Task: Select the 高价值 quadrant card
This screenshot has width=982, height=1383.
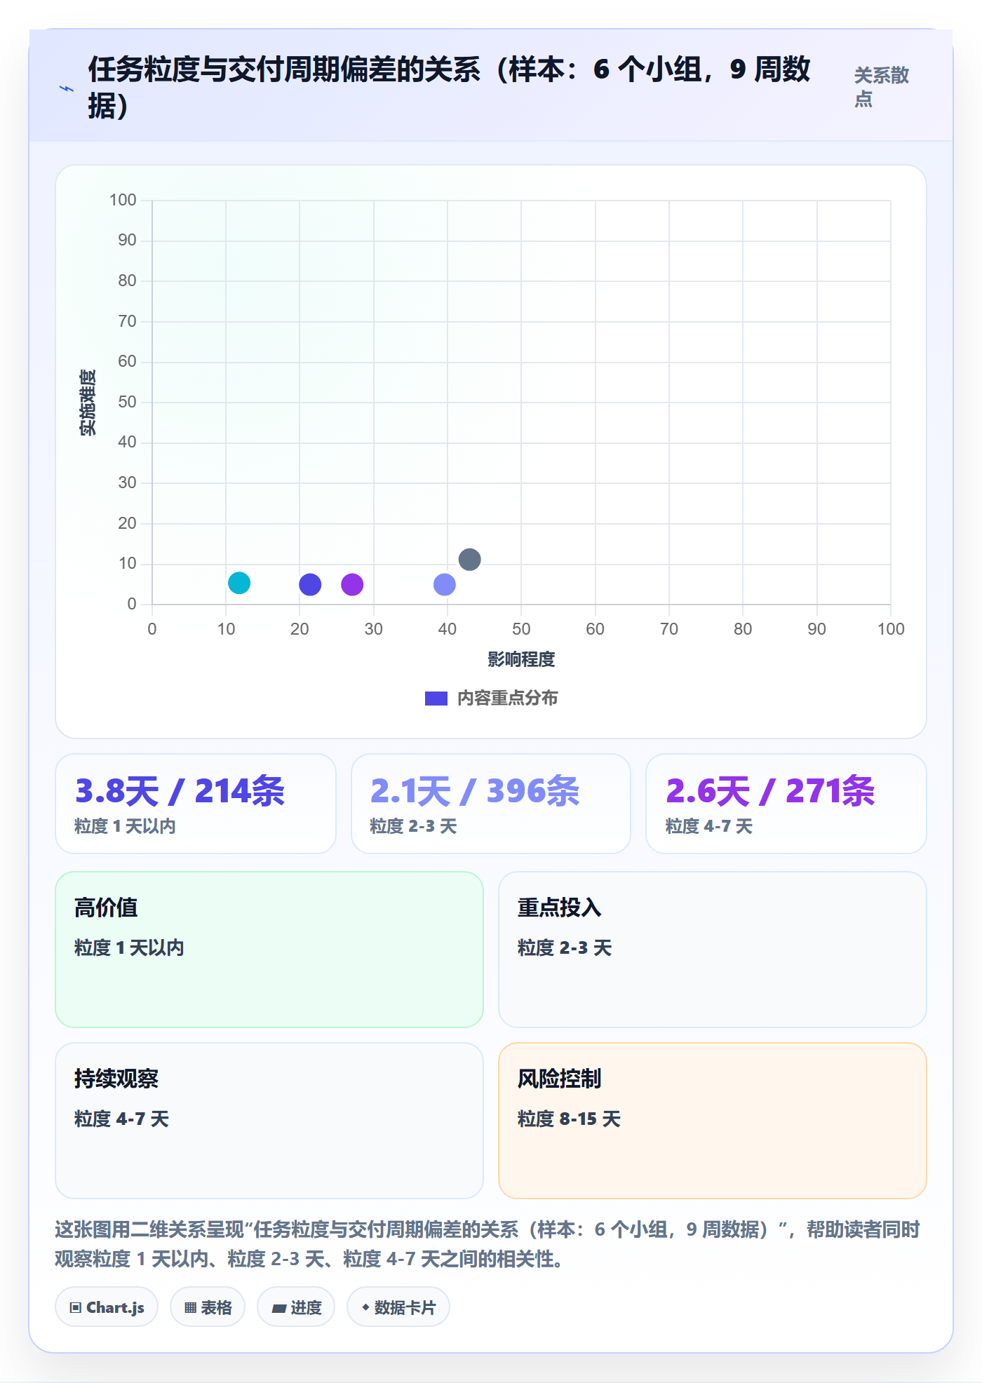Action: (x=269, y=950)
